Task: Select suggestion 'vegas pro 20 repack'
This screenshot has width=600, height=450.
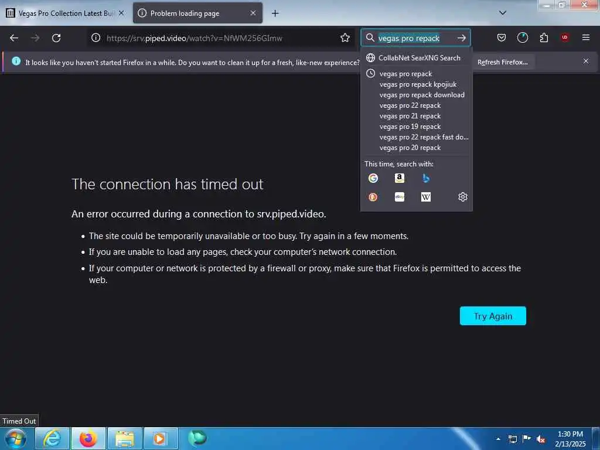Action: (417, 147)
